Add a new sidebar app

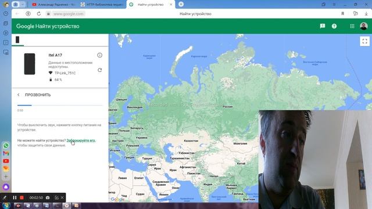point(6,176)
